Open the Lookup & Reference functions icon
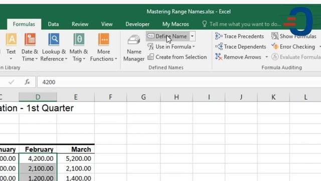This screenshot has width=321, height=181. click(x=54, y=39)
